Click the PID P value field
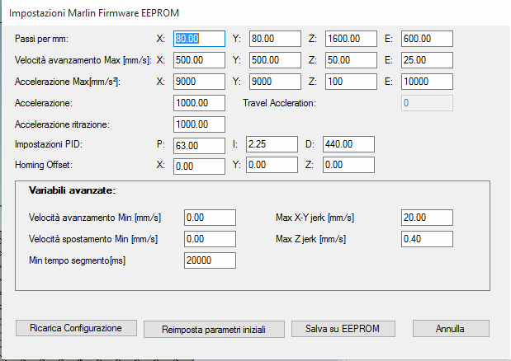The image size is (511, 361). (199, 146)
